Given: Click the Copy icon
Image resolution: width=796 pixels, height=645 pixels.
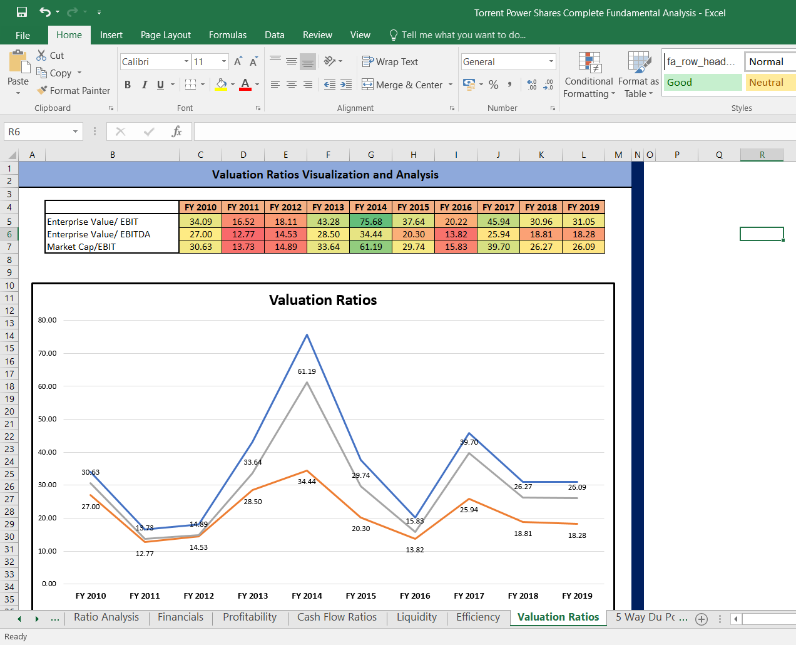Looking at the screenshot, I should coord(41,73).
